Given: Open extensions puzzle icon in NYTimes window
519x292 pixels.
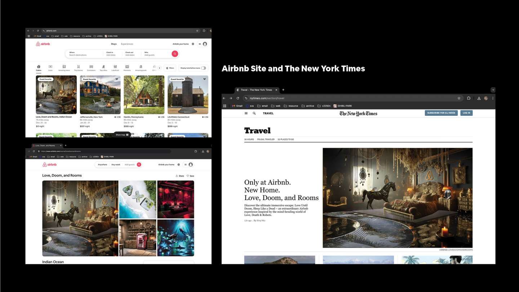Looking at the screenshot, I should point(469,98).
